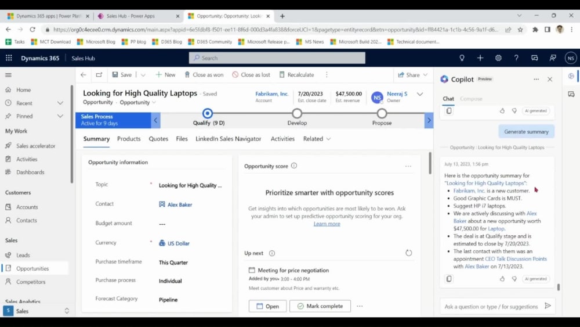Click the plus quick create icon in the header
580x327 pixels.
tap(480, 58)
